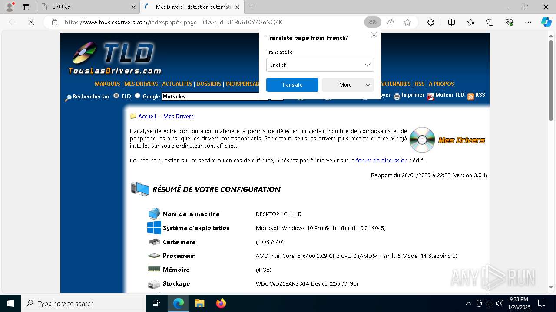Click the Accueil breadcrumb link
Viewport: 556px width, 312px height.
tap(147, 116)
